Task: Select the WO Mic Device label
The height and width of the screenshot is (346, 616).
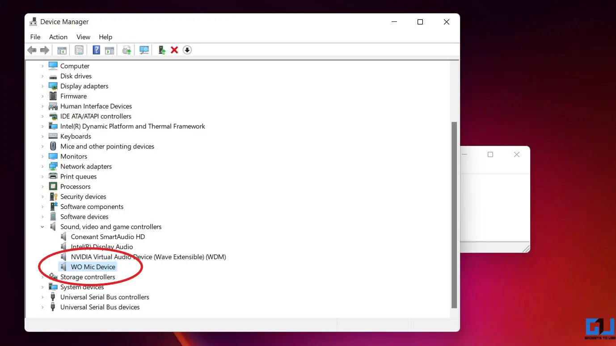Action: pyautogui.click(x=93, y=267)
